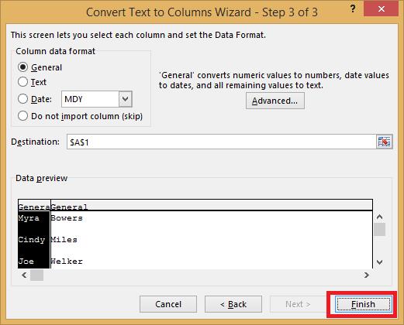This screenshot has width=404, height=325.
Task: Click into the Destination field
Action: [x=222, y=142]
